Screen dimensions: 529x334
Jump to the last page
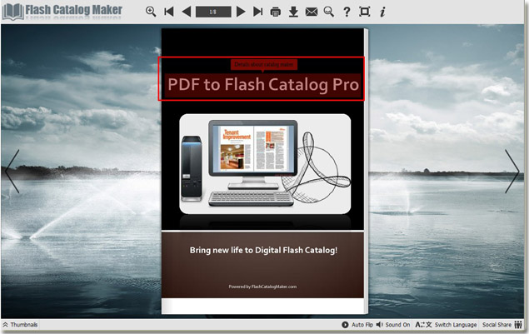click(257, 12)
